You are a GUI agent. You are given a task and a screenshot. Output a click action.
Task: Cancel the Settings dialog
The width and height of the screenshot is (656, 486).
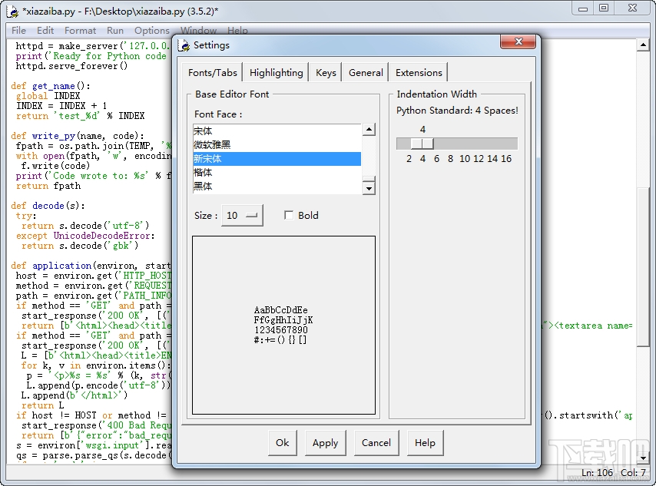tap(376, 443)
